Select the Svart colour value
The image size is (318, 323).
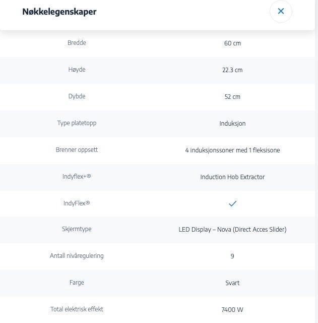click(x=232, y=283)
